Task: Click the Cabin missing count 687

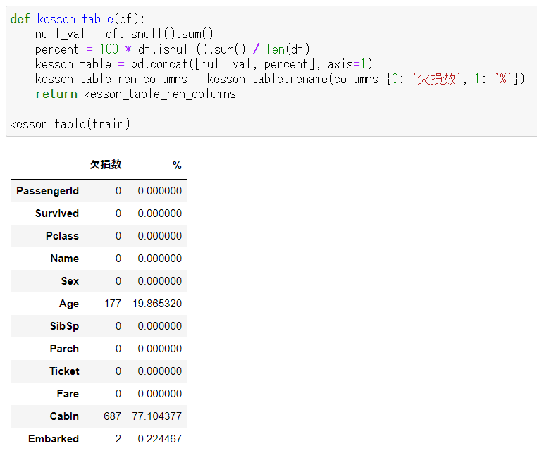Action: tap(112, 416)
